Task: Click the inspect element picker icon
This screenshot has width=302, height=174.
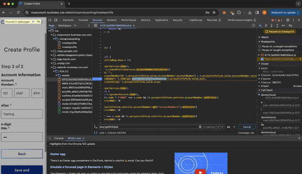Action: (x=50, y=20)
